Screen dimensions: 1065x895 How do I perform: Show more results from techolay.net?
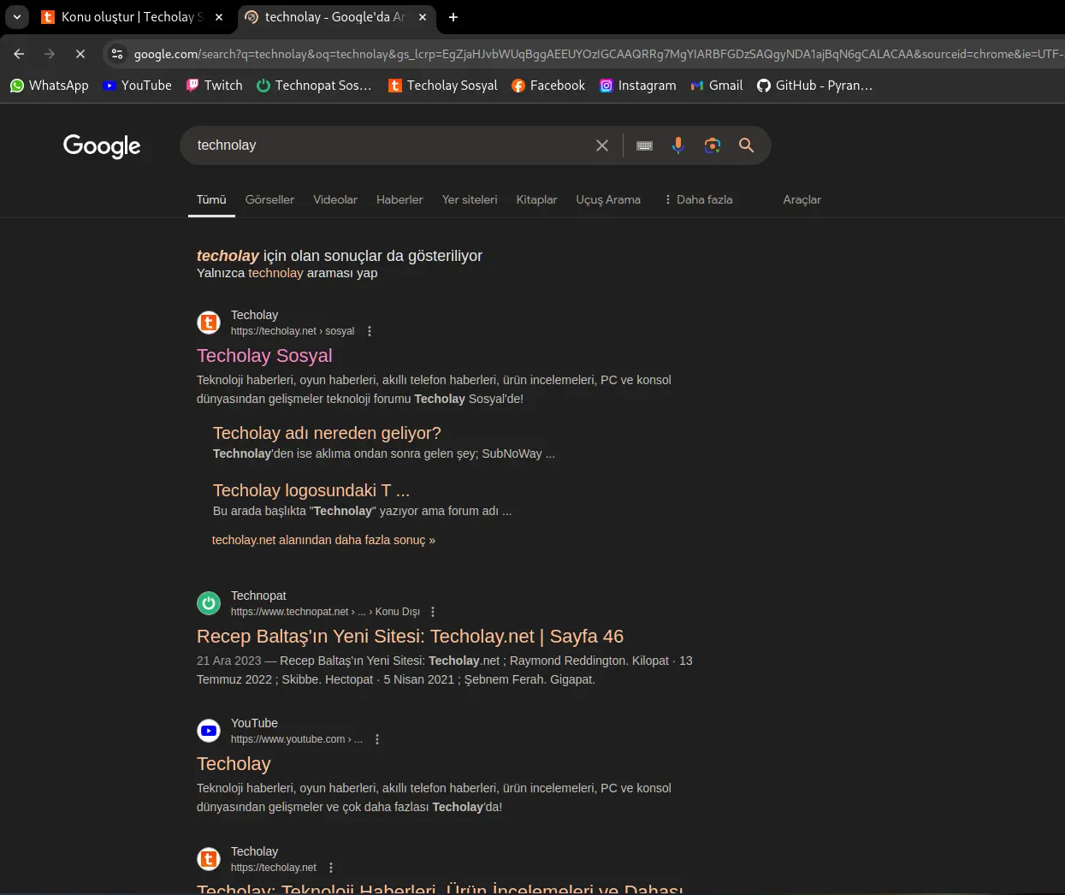click(x=323, y=540)
